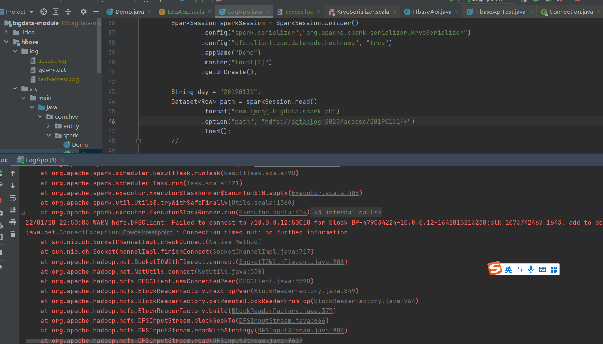This screenshot has width=603, height=344.
Task: Expand all items in Project panel
Action: point(56,12)
